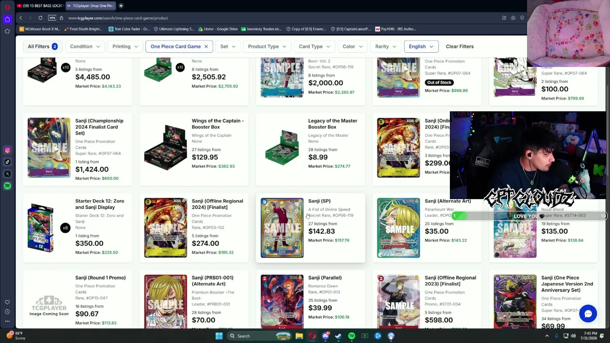610x343 pixels.
Task: Expand the Product Type filter dropdown
Action: 267,47
